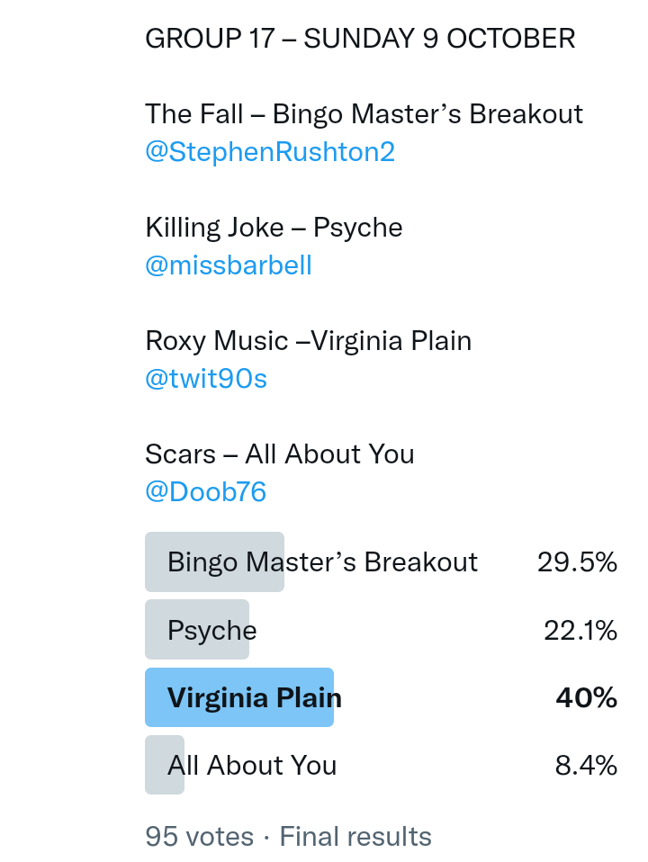Image resolution: width=648 pixels, height=862 pixels.
Task: Open the @StephenRushton2 profile link
Action: coord(270,152)
